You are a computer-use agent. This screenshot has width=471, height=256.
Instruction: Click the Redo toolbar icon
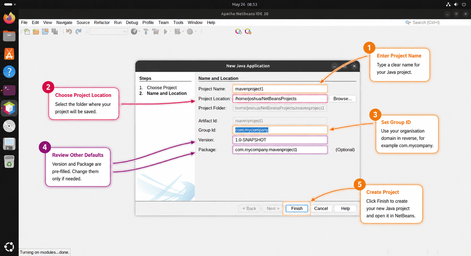point(78,32)
